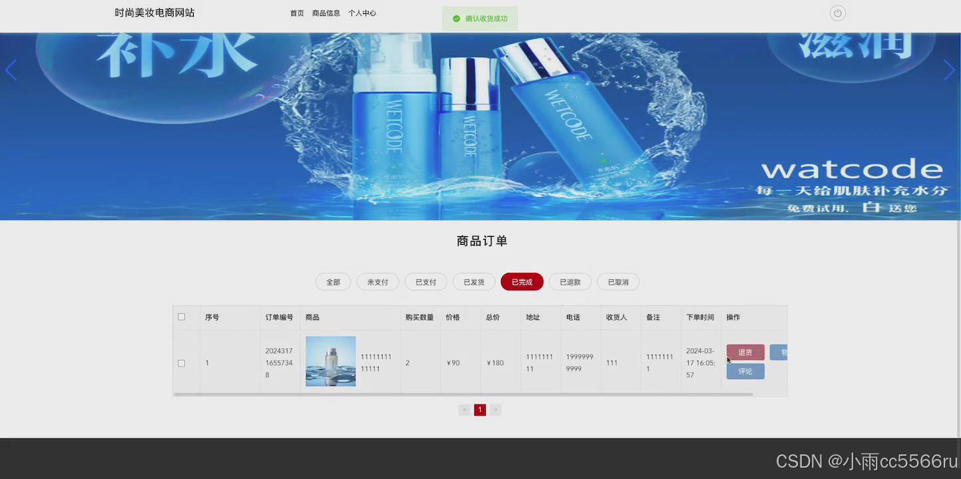
Task: Click the order number 20243171655734 8 cell
Action: 279,363
